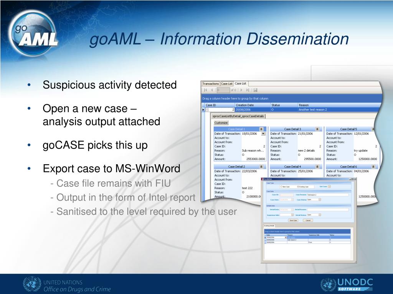This screenshot has height=294, width=393.
Task: Click the Detail Reason text field
Action: (x=328, y=210)
